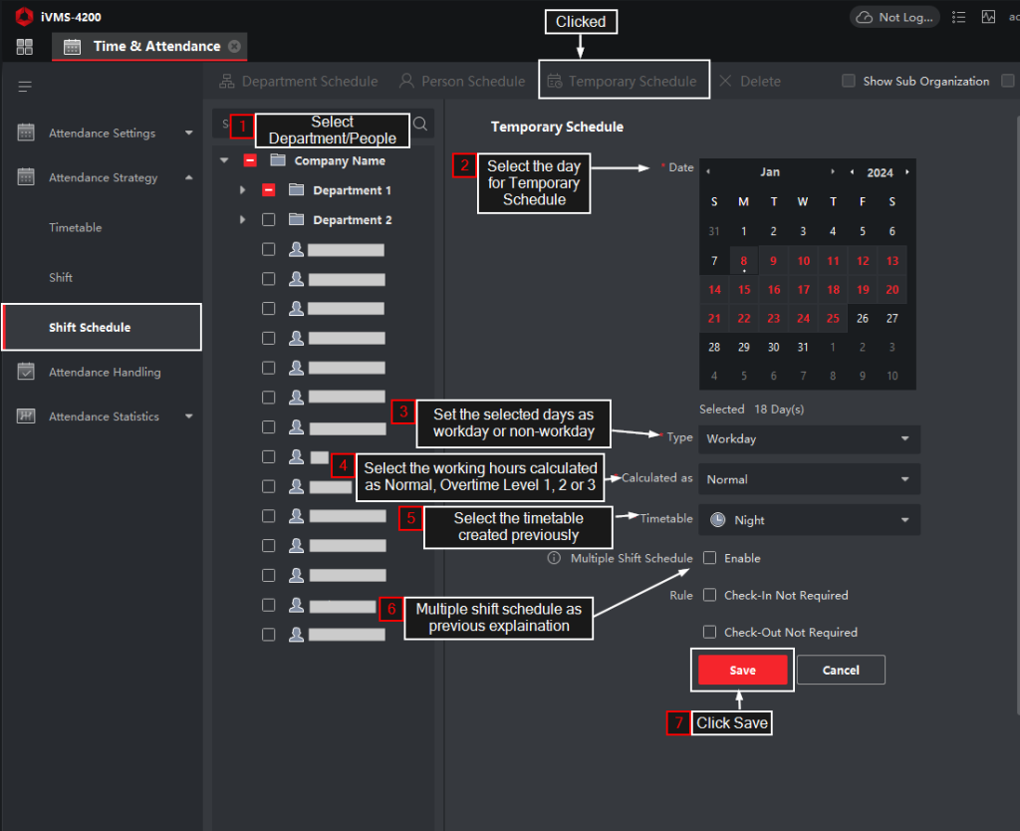This screenshot has width=1020, height=831.
Task: Open Shift in the sidebar
Action: coord(61,277)
